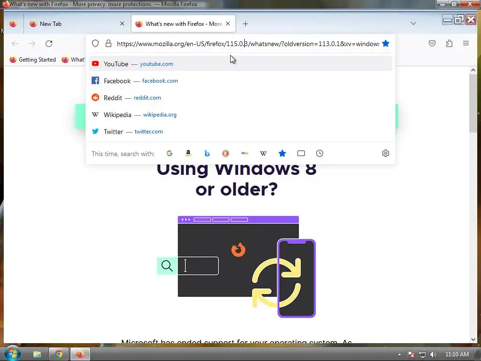Viewport: 481px width, 361px height.
Task: Select the Facebook suggestion row
Action: (x=240, y=81)
